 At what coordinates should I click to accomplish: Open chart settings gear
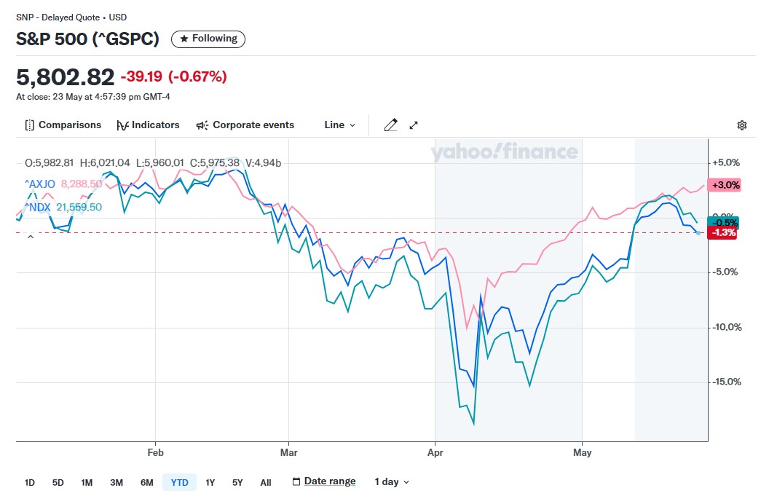(x=742, y=125)
